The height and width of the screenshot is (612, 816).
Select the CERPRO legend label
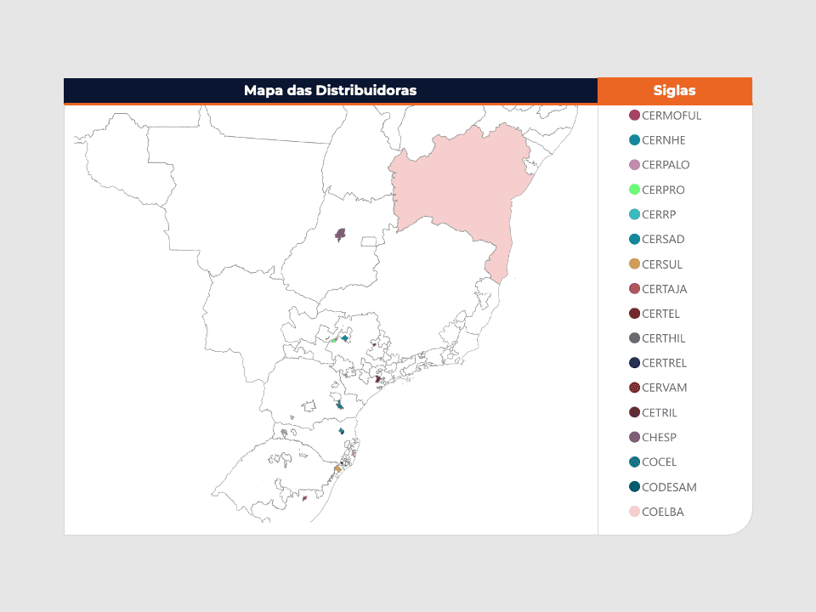663,190
